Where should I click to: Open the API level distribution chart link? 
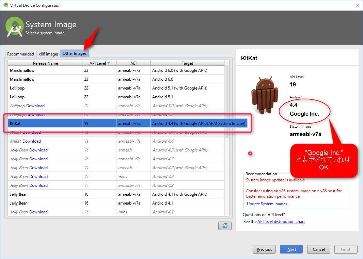pos(281,222)
